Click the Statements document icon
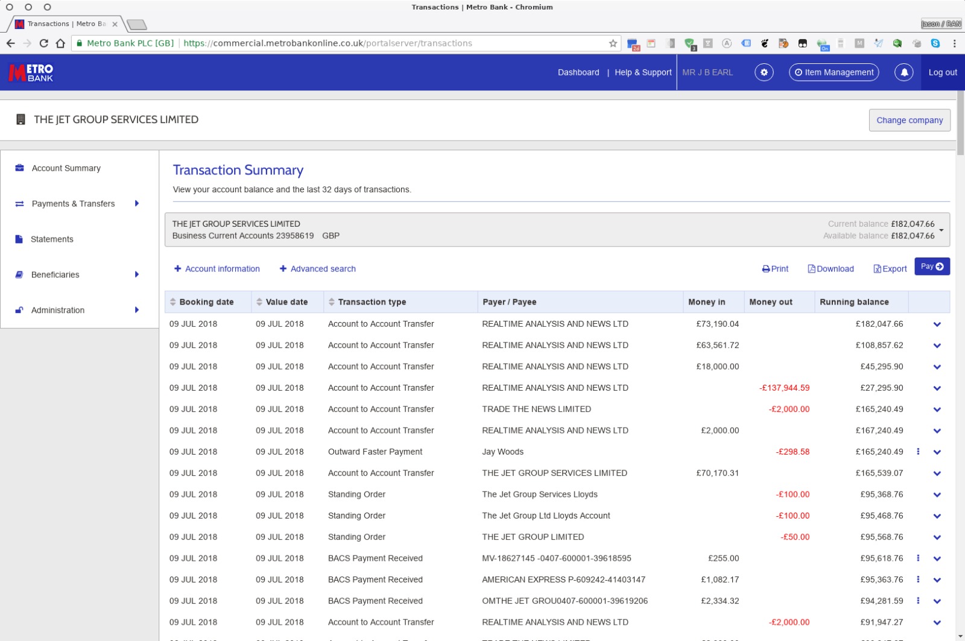The height and width of the screenshot is (641, 965). click(19, 239)
